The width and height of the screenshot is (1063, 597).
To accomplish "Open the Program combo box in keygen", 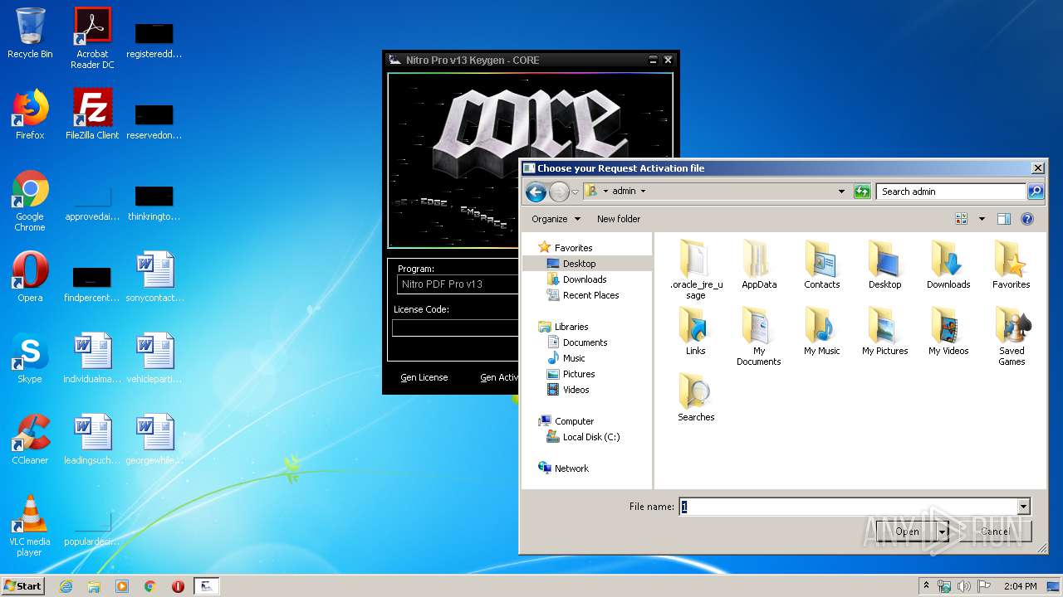I will click(457, 284).
